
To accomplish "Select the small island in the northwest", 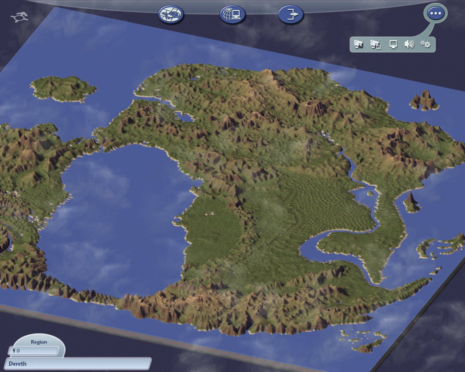I will pos(62,88).
